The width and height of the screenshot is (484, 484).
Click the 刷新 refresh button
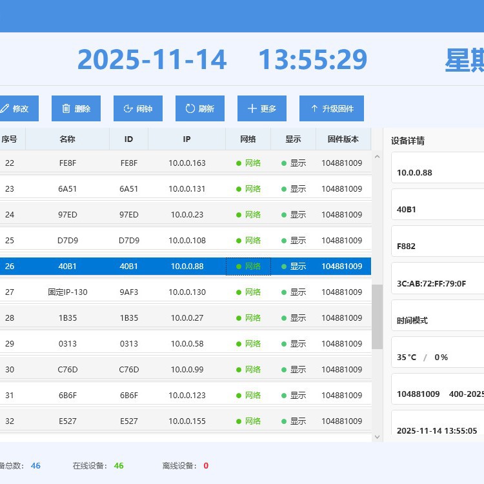click(200, 108)
